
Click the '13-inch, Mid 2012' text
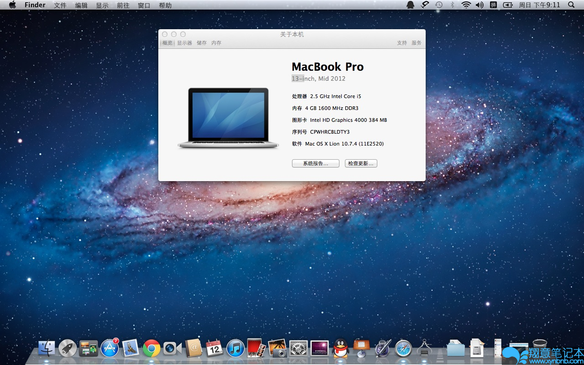[318, 78]
